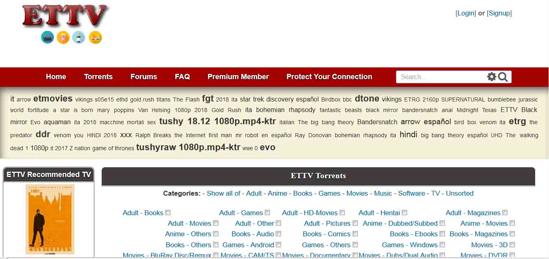This screenshot has width=549, height=259.
Task: Filter by the Unsorted category link
Action: tap(460, 193)
